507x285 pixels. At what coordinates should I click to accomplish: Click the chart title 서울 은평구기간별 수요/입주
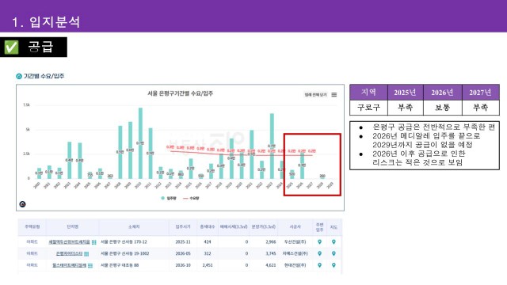click(x=180, y=93)
